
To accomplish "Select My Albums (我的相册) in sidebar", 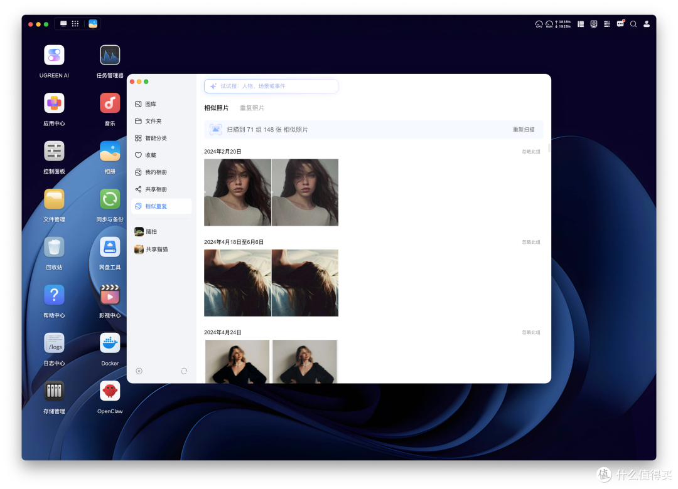I will tap(161, 172).
